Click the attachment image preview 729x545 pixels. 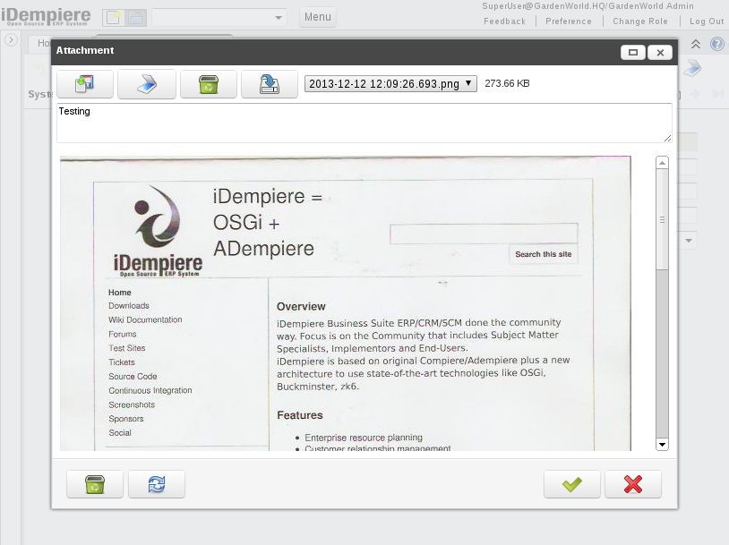coord(345,304)
